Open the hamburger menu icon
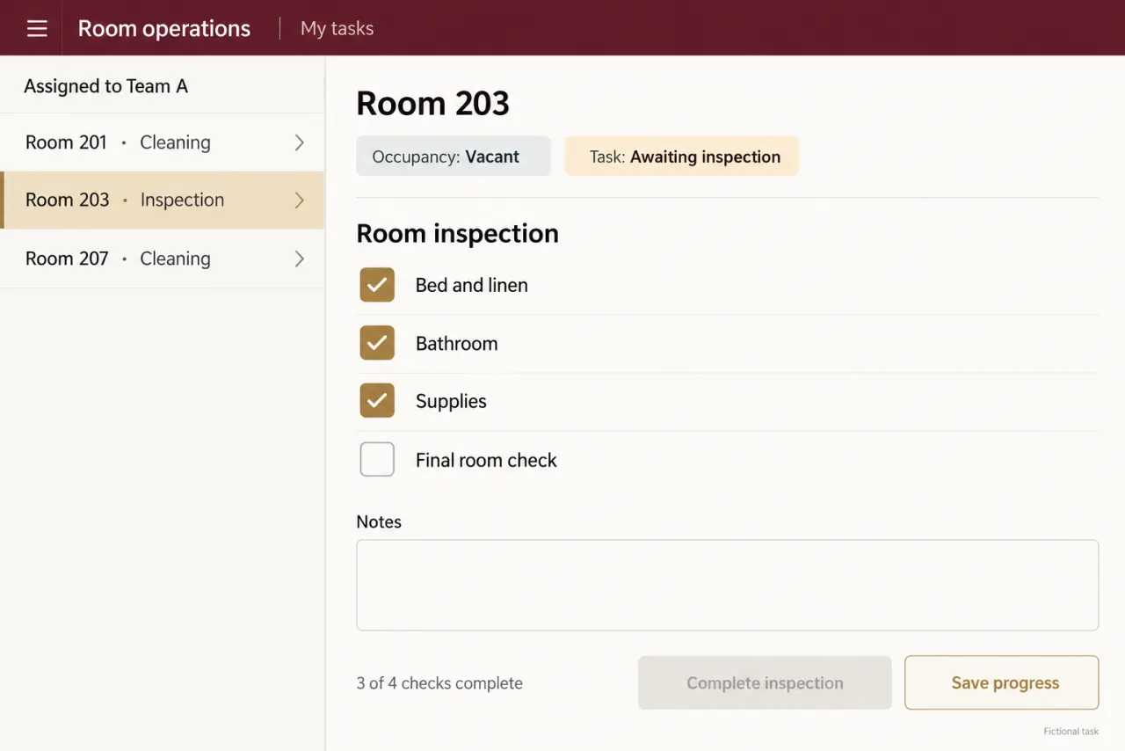This screenshot has width=1125, height=751. pos(37,28)
